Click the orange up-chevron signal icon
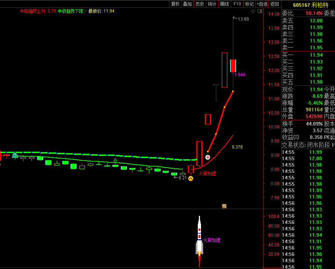335x269 pixels. (191, 179)
